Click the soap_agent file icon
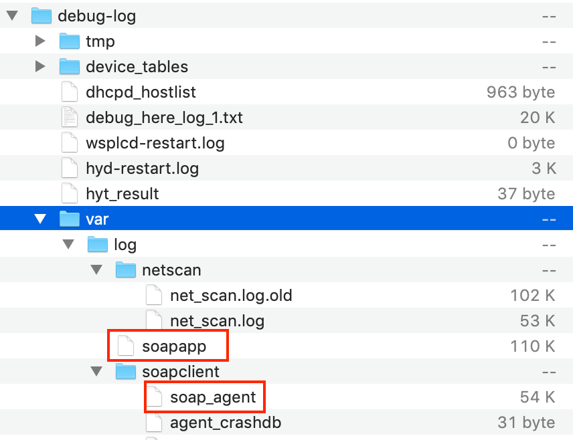The image size is (573, 440). coord(154,397)
